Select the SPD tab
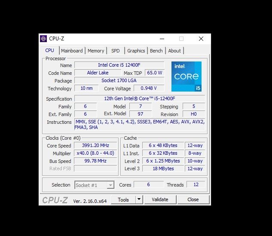272x236 pixels. pyautogui.click(x=116, y=51)
